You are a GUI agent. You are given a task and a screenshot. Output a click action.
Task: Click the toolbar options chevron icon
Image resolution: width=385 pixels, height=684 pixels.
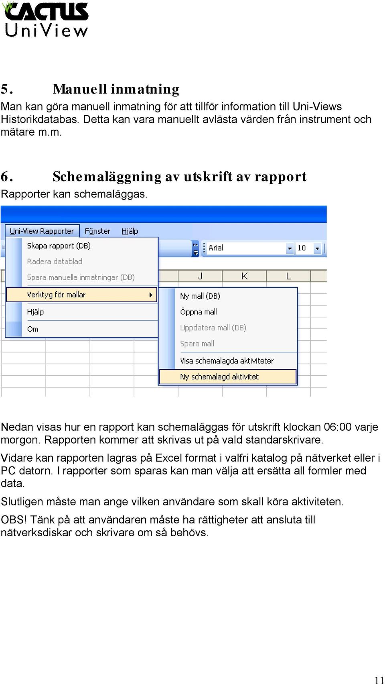coord(195,248)
